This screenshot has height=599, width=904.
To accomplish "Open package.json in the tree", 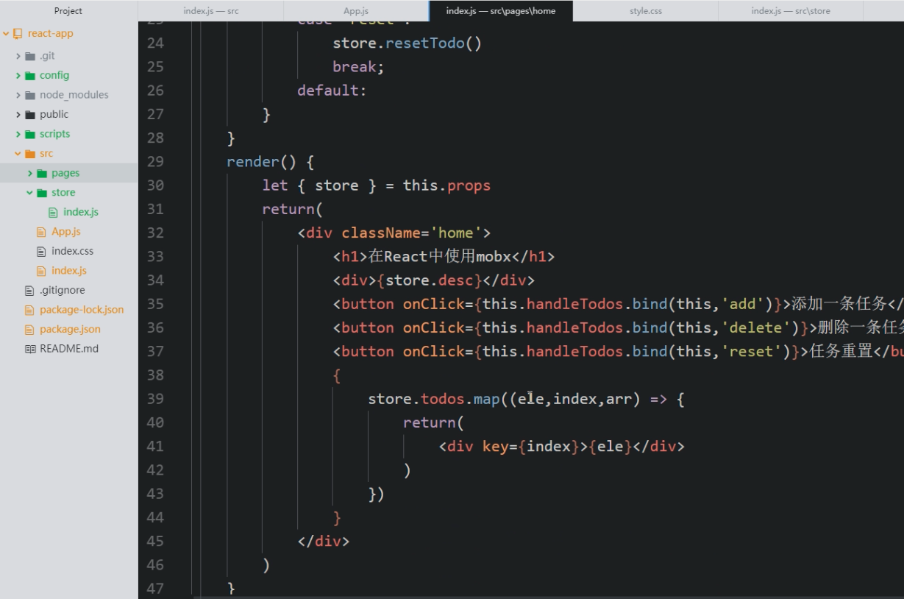I will tap(70, 329).
